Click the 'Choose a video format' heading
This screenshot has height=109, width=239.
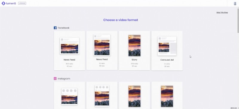[x=121, y=20]
